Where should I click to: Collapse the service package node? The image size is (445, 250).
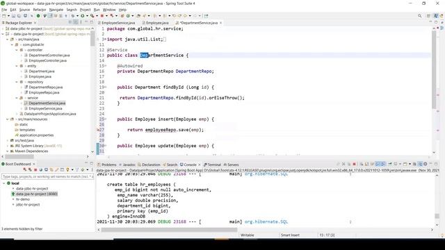point(17,98)
